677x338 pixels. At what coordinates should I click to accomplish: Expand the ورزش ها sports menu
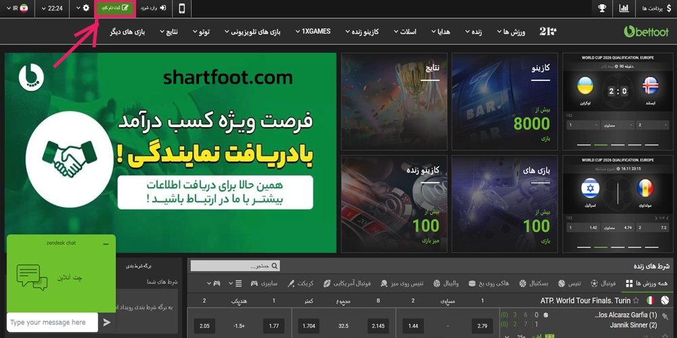(511, 32)
